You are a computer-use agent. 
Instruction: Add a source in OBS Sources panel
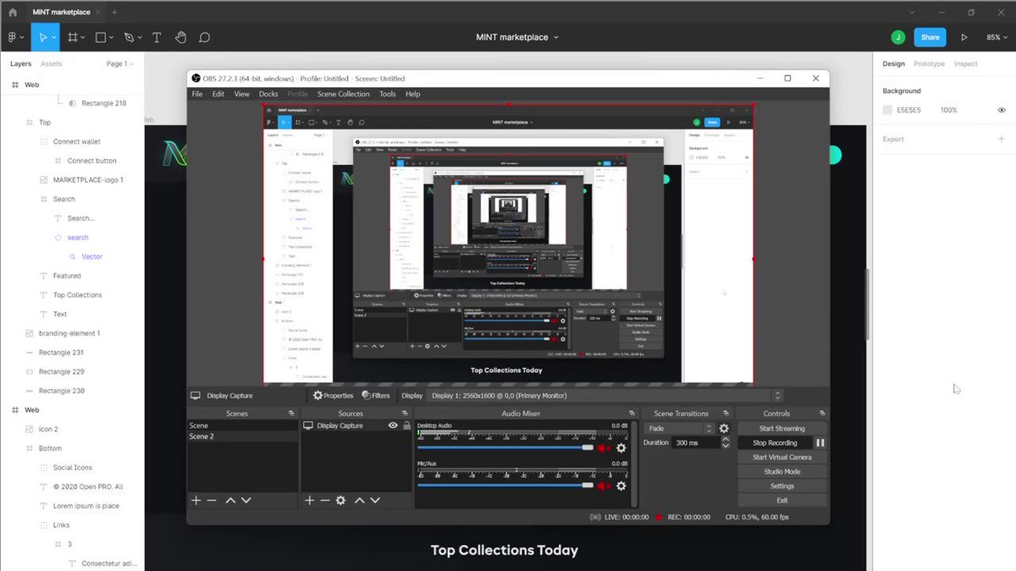click(309, 500)
